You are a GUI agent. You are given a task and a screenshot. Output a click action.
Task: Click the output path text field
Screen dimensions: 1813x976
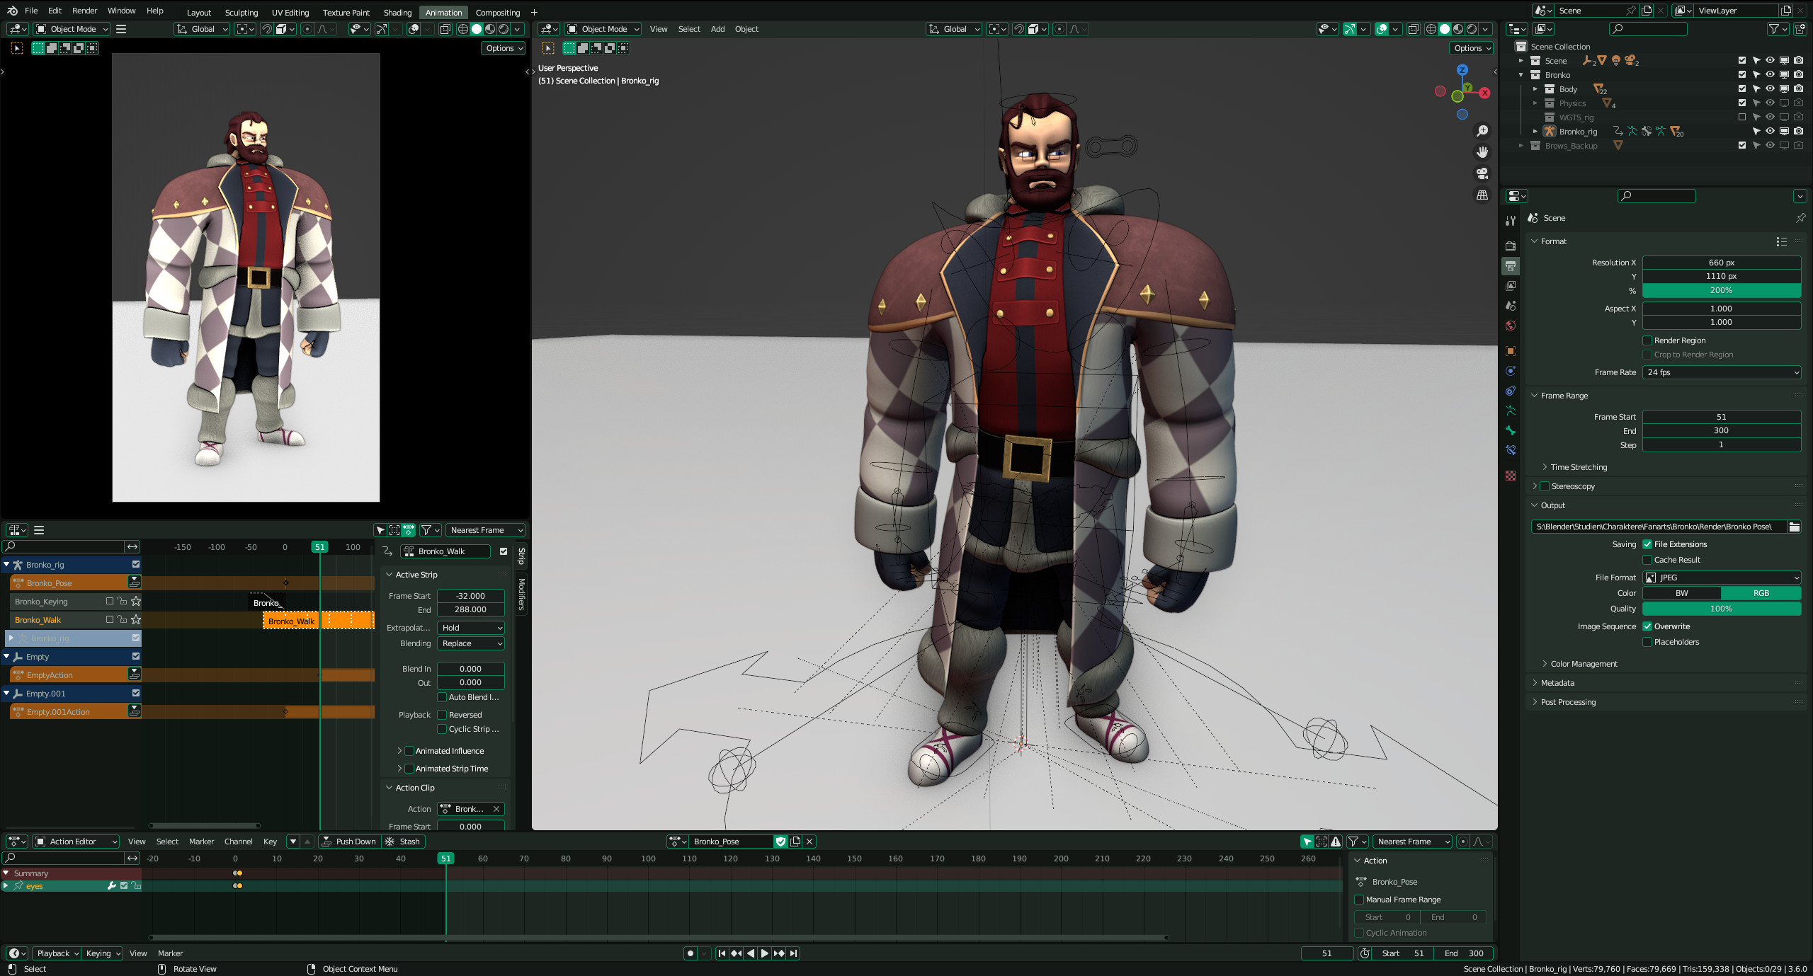[x=1659, y=527]
